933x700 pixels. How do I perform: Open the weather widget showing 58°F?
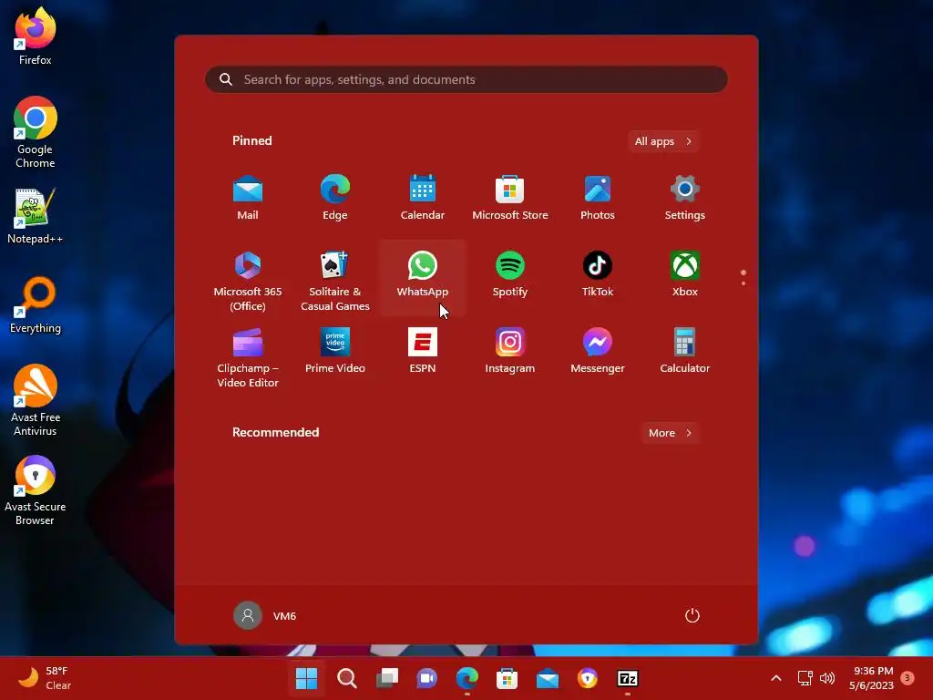pos(45,678)
